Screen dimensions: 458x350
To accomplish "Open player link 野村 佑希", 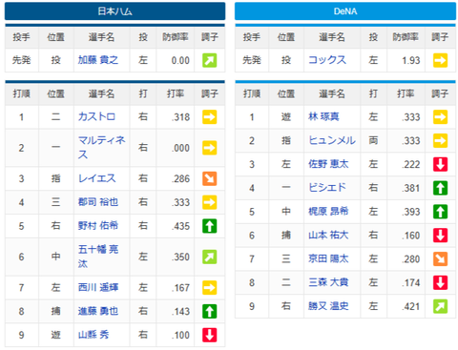I will pyautogui.click(x=98, y=226).
